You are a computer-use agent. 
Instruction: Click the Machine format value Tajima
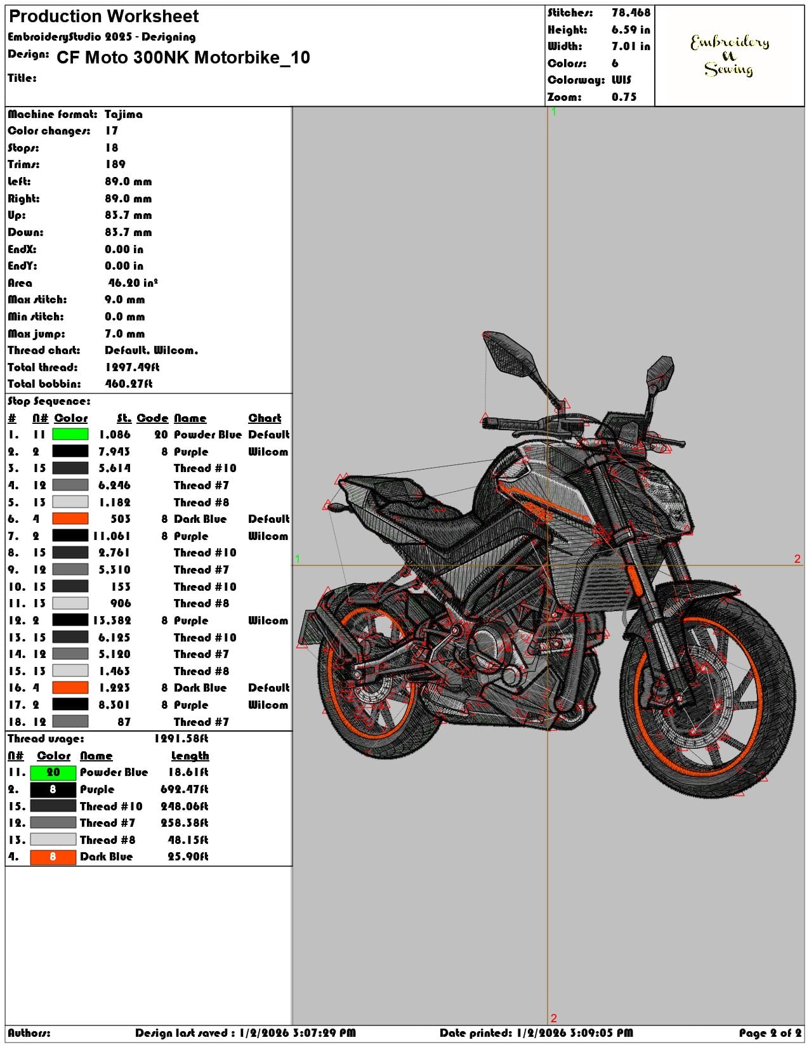click(x=124, y=114)
